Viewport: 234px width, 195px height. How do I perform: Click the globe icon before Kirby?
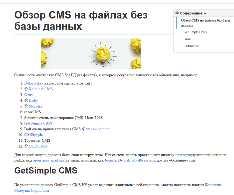26,100
